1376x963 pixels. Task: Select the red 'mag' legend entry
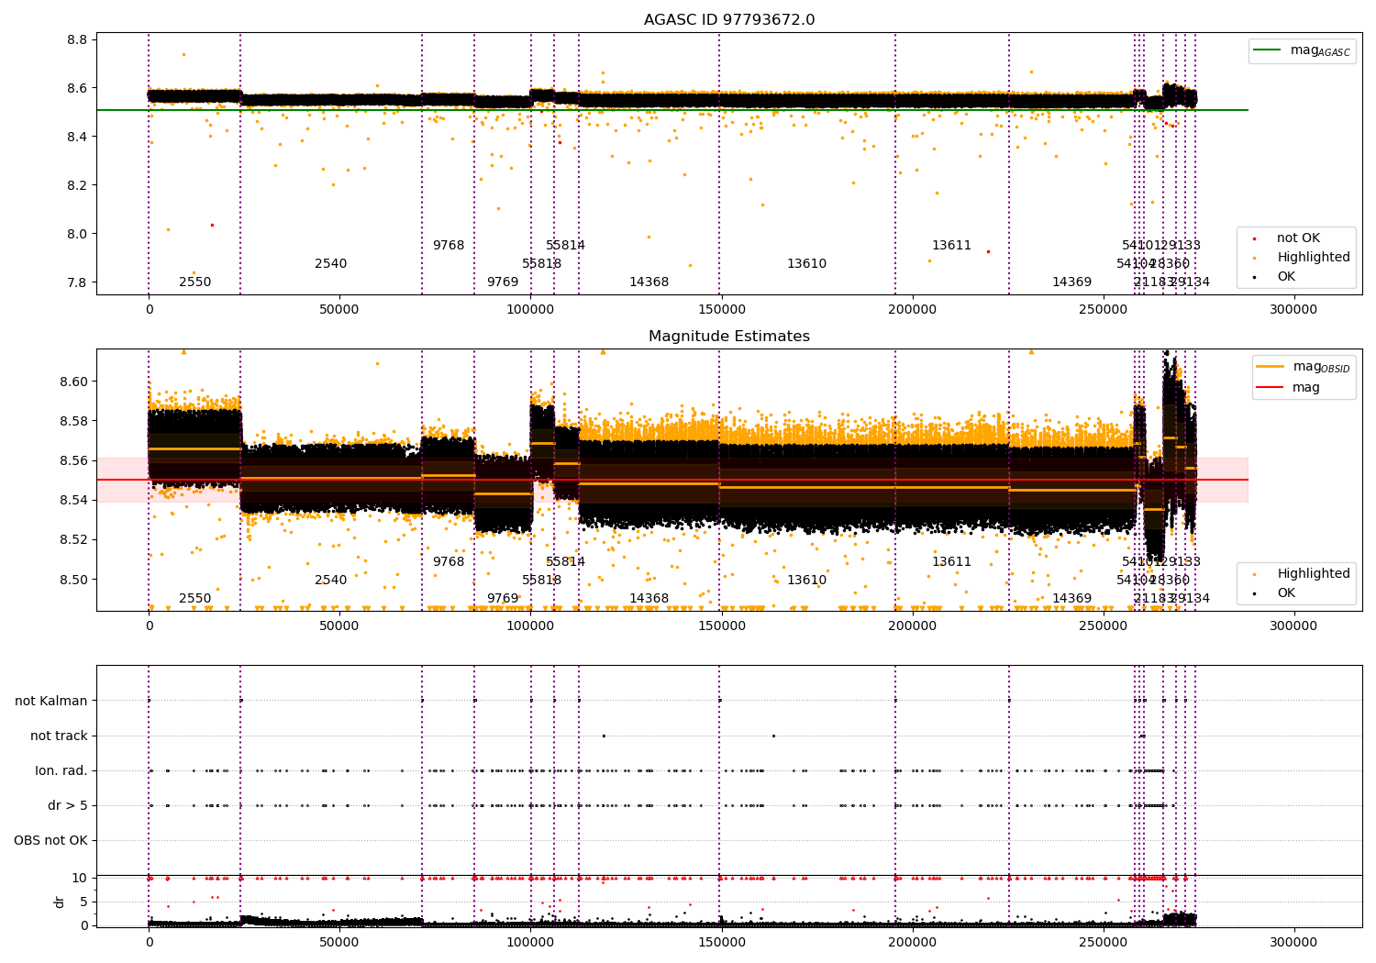[1288, 388]
